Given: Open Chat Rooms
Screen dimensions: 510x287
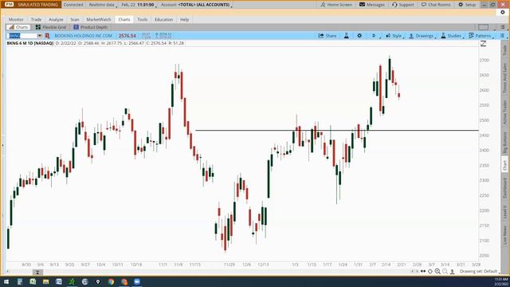Looking at the screenshot, I should click(x=436, y=5).
